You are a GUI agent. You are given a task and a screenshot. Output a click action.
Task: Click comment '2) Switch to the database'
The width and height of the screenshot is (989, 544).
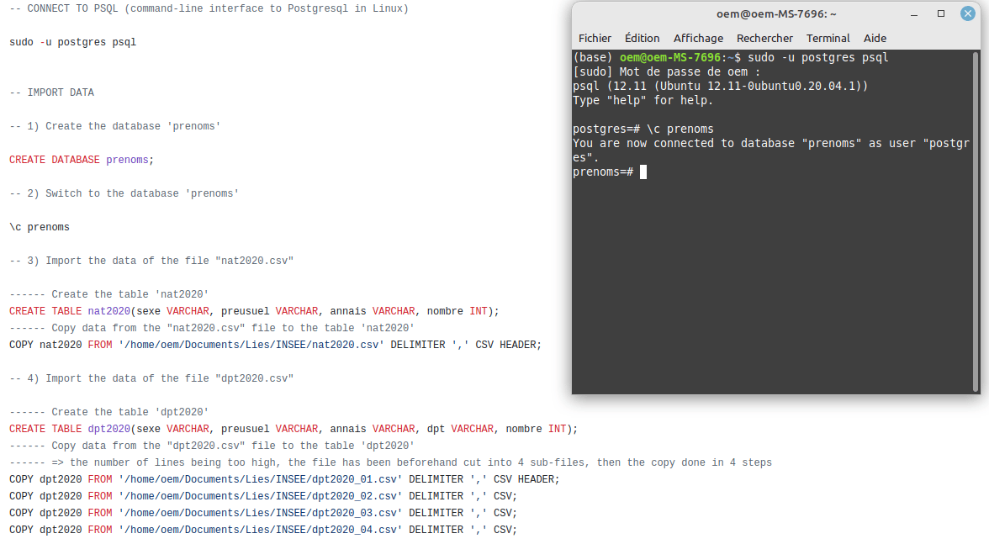point(124,193)
